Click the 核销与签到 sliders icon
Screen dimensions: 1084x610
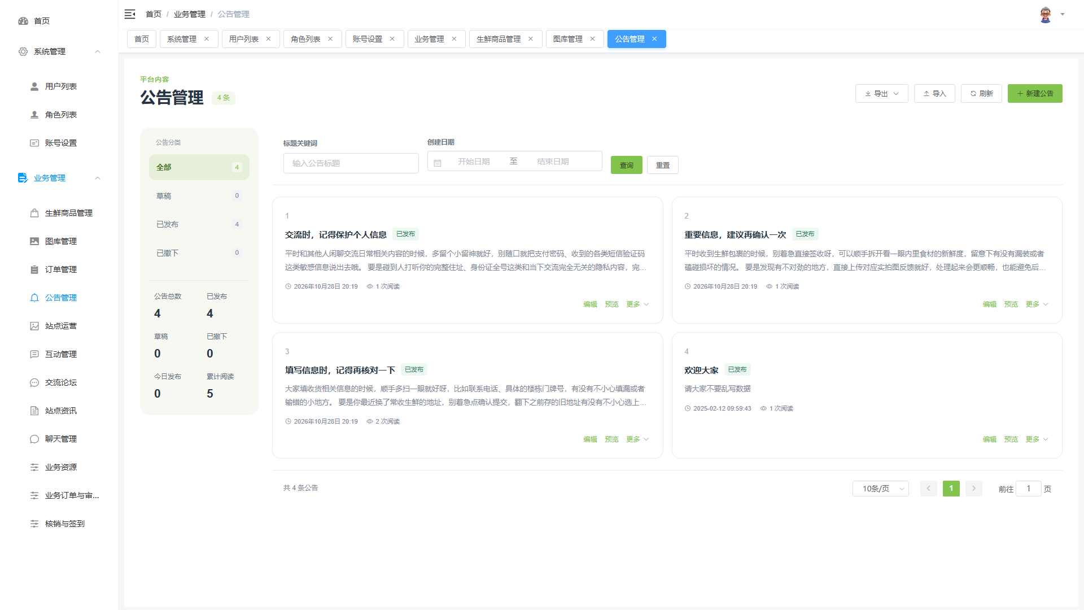tap(34, 524)
